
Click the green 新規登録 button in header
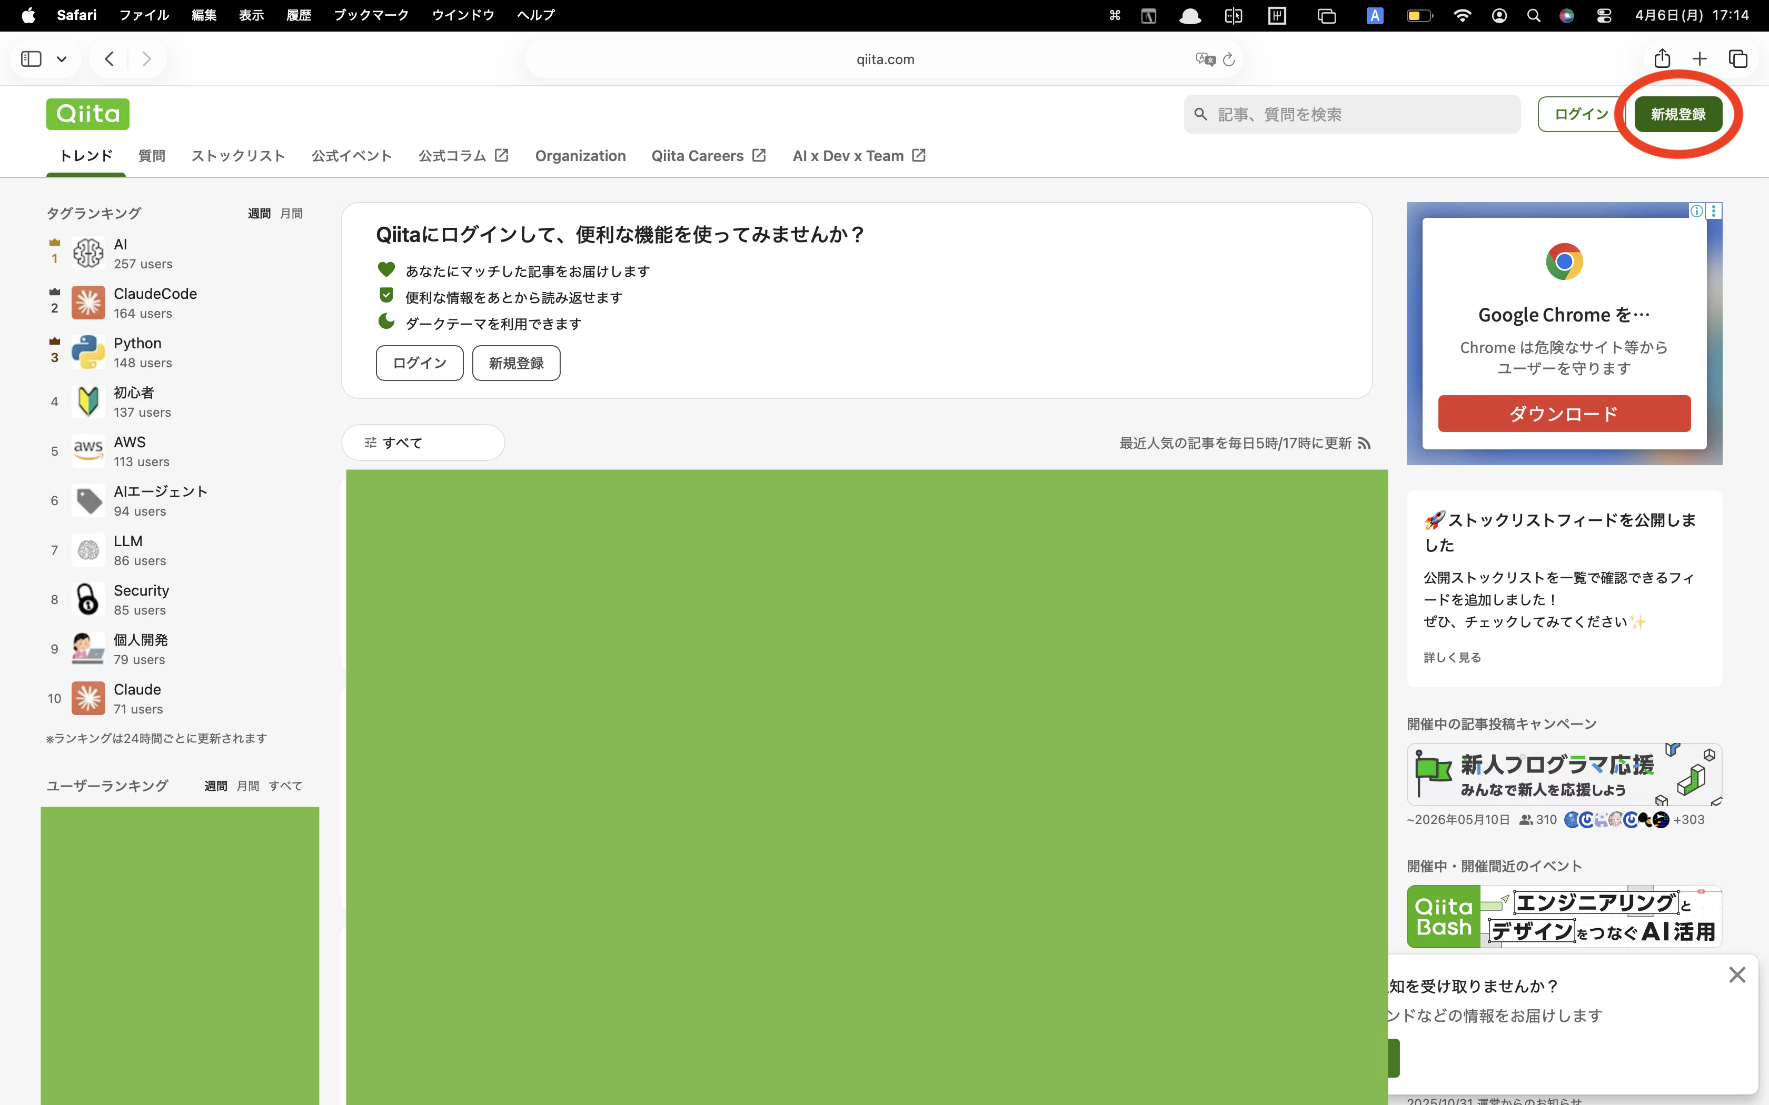tap(1678, 114)
